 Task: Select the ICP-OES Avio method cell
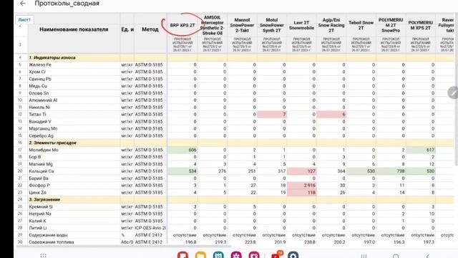pos(150,228)
